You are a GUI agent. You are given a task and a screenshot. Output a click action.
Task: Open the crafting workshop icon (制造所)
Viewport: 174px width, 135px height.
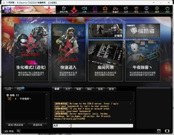pos(116,9)
